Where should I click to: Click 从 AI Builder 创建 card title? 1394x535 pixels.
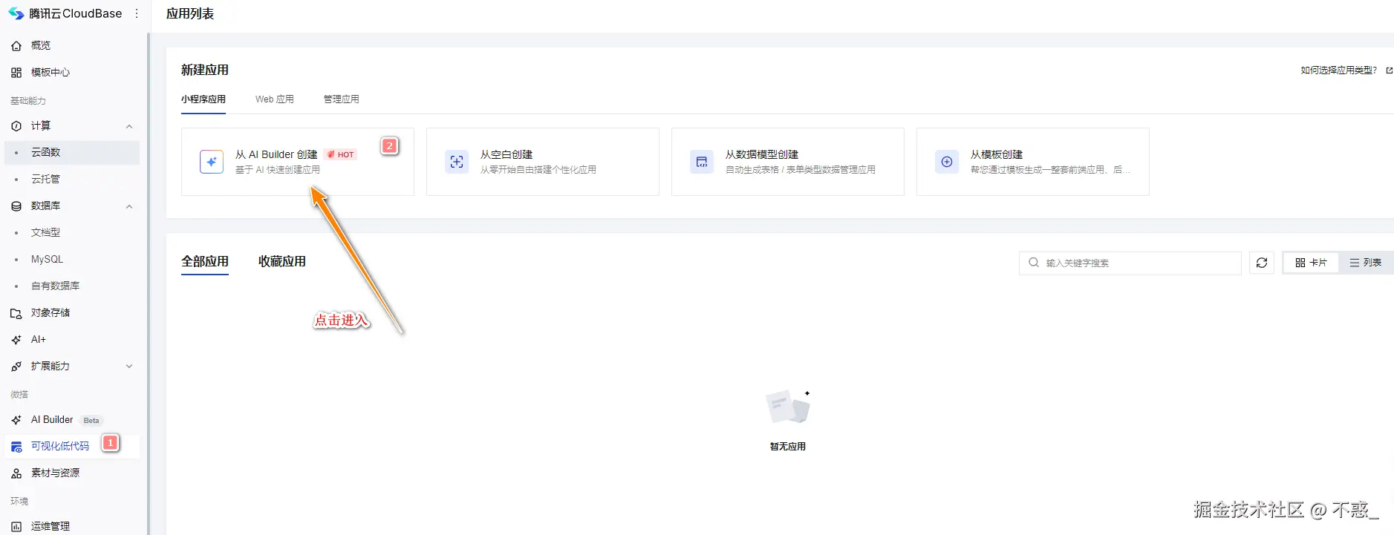(x=276, y=154)
